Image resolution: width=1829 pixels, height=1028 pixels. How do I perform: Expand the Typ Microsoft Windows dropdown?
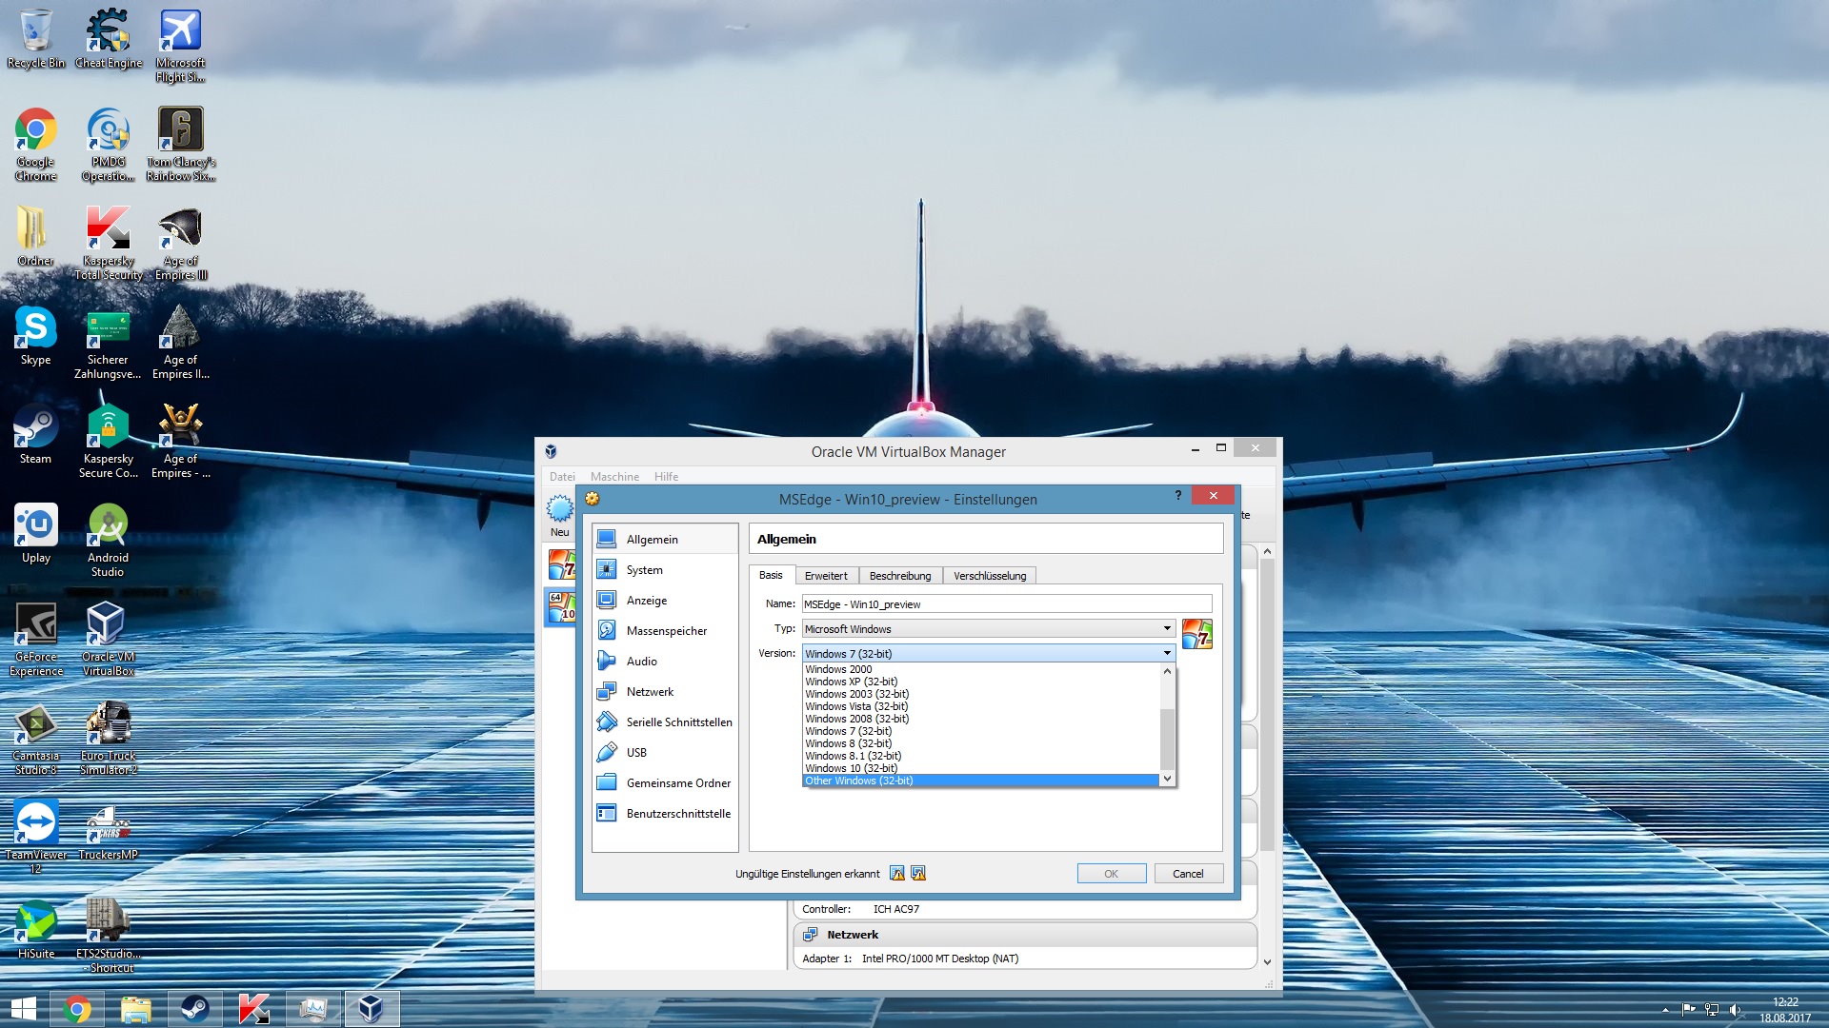[987, 629]
